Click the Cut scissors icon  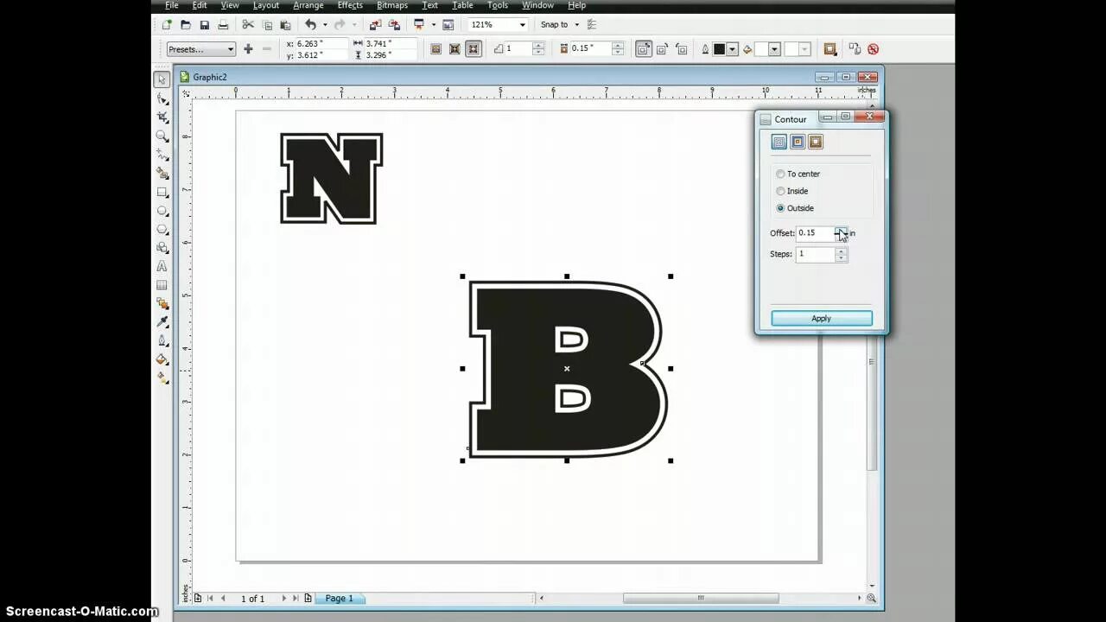[x=248, y=25]
